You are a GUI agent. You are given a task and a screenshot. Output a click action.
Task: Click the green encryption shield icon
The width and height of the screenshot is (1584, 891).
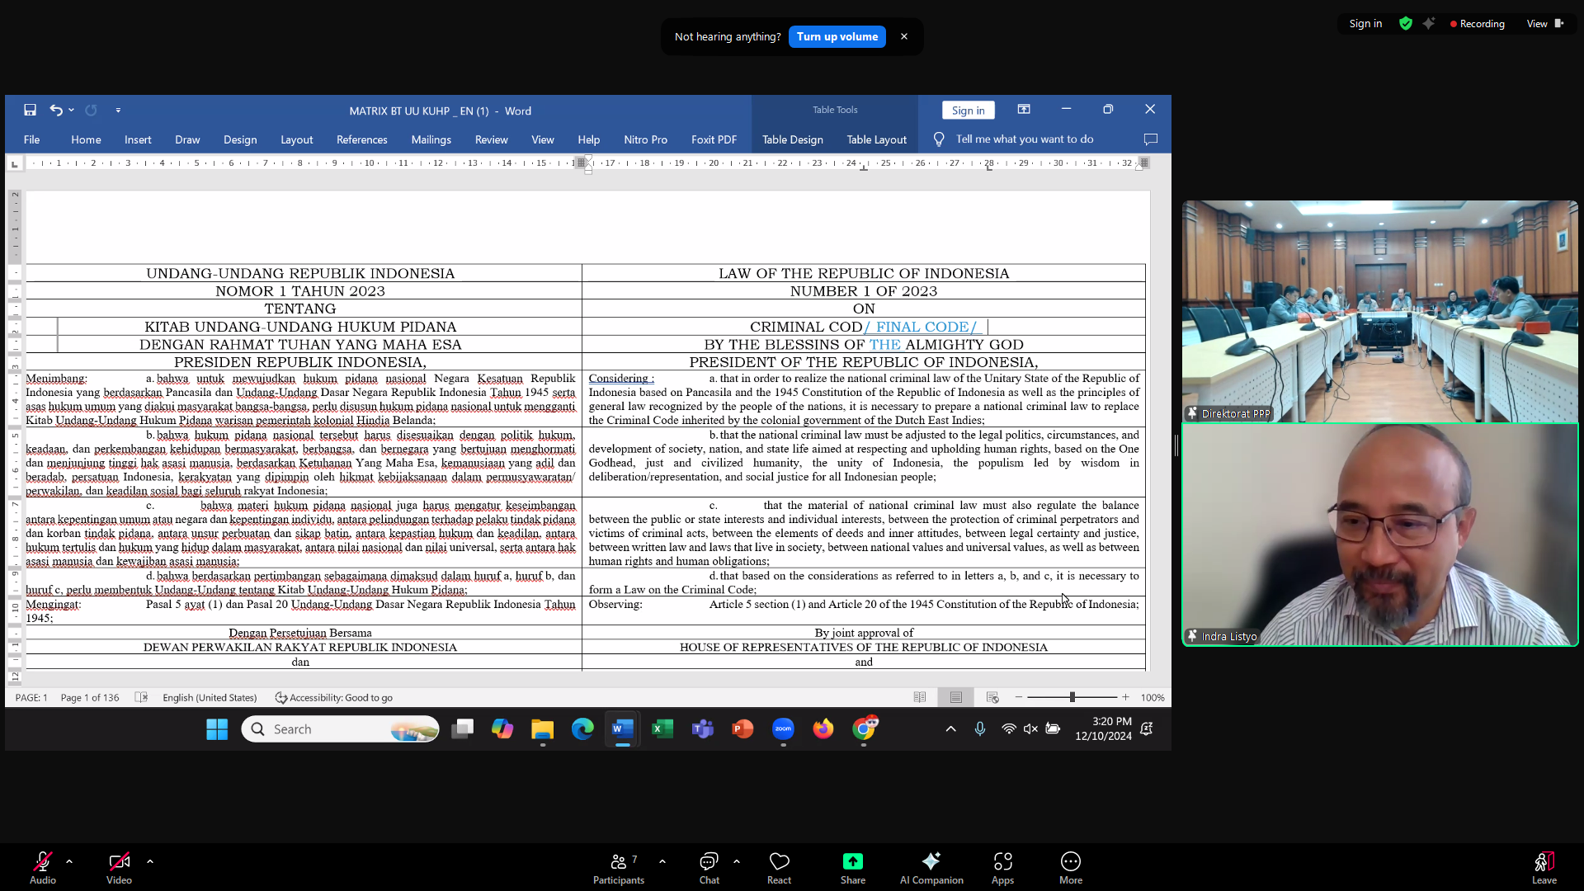click(1406, 24)
